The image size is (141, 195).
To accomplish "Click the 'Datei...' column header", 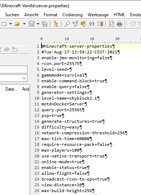I will point(11,89).
